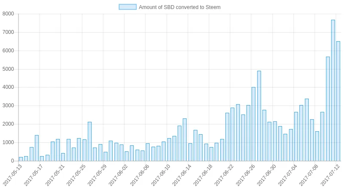Click the x-axis label 2017-05-25
Image resolution: width=344 pixels, height=193 pixels.
76,175
